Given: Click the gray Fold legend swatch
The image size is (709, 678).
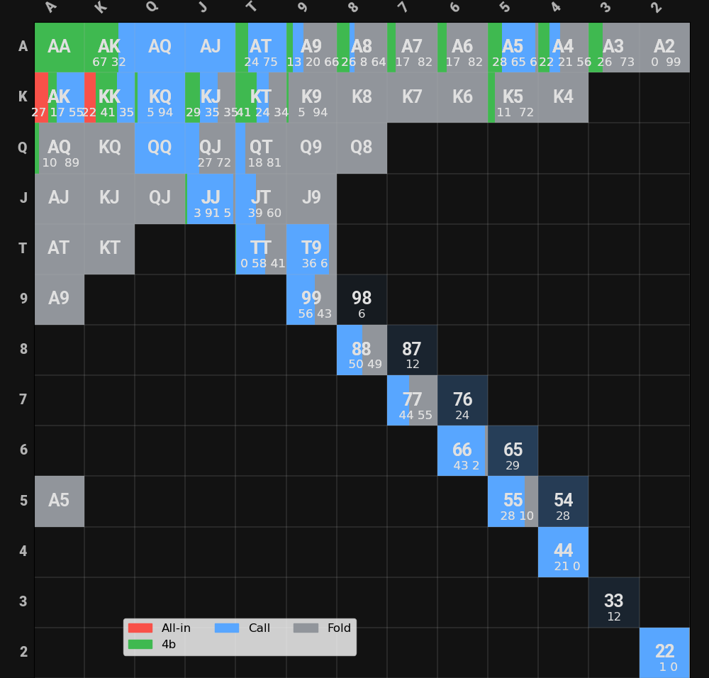Looking at the screenshot, I should 306,628.
